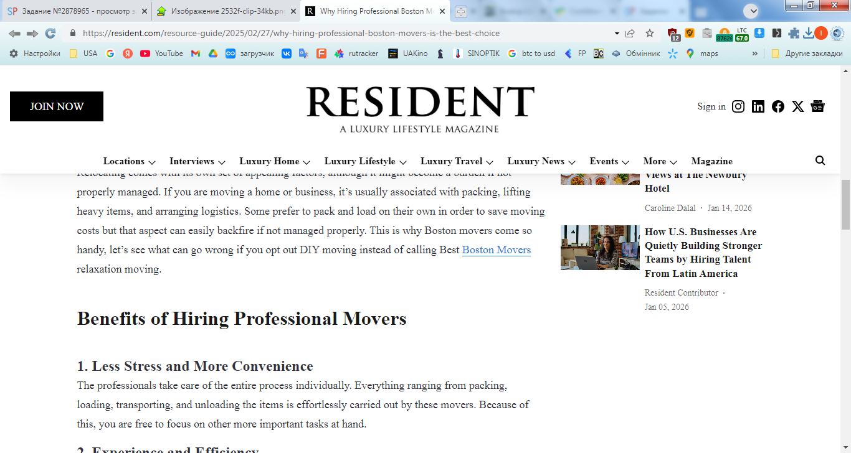This screenshot has height=453, width=851.
Task: Open the article about hiring Latin America talent
Action: 703,253
